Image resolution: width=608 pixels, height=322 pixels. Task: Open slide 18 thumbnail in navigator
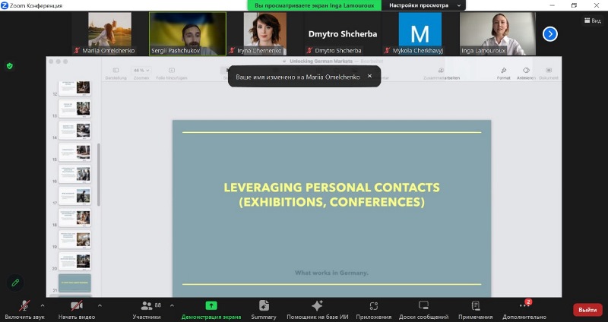point(74,218)
